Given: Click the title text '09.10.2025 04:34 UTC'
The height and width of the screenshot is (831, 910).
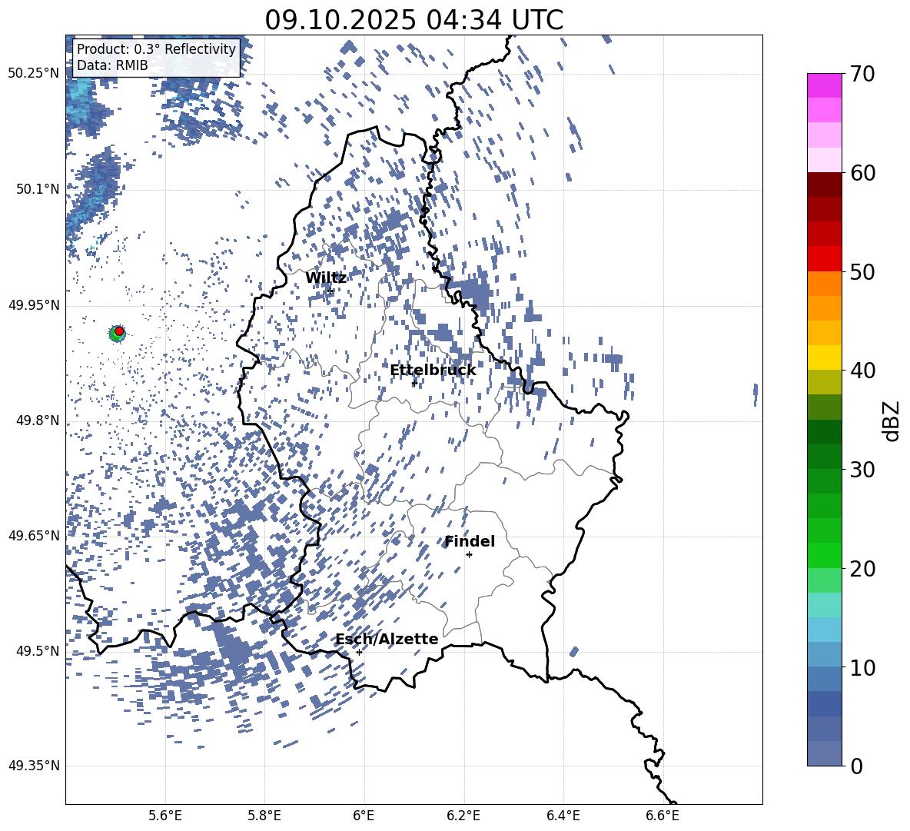Looking at the screenshot, I should 413,20.
